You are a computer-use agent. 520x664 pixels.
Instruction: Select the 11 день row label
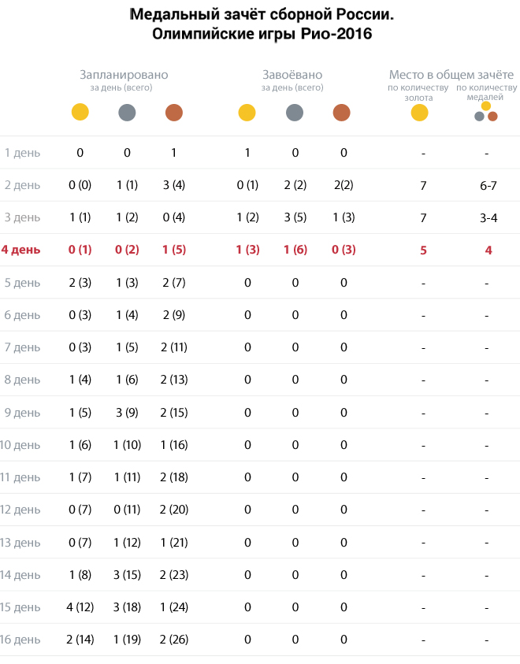tap(20, 477)
